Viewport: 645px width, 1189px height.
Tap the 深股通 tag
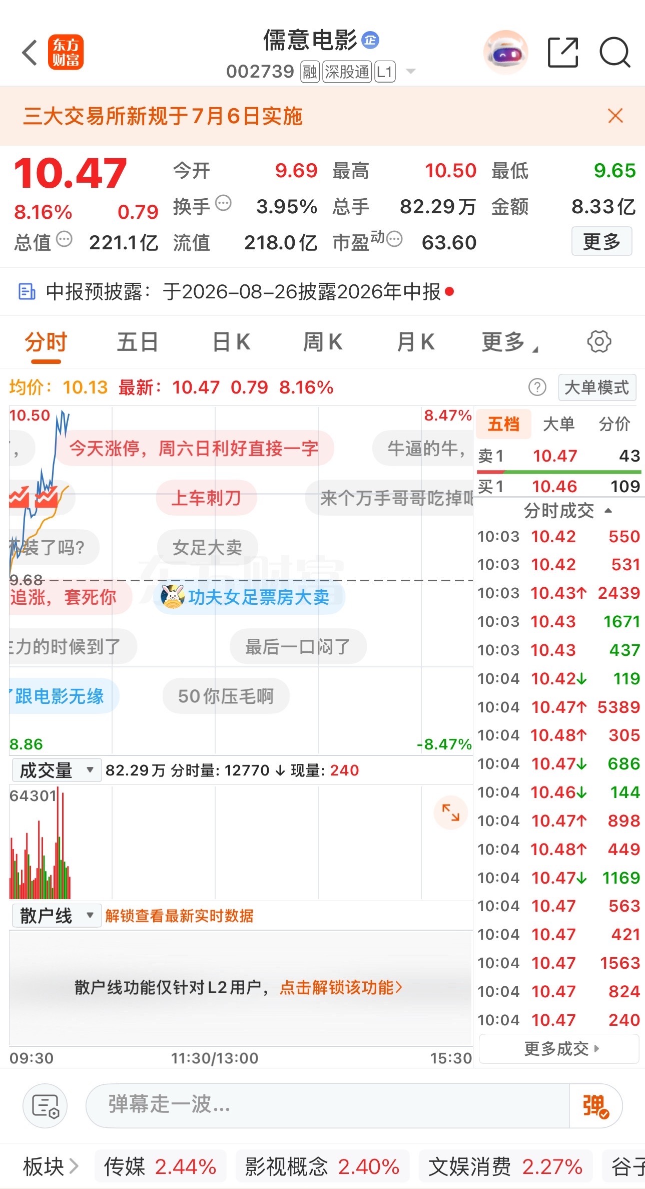click(x=347, y=72)
